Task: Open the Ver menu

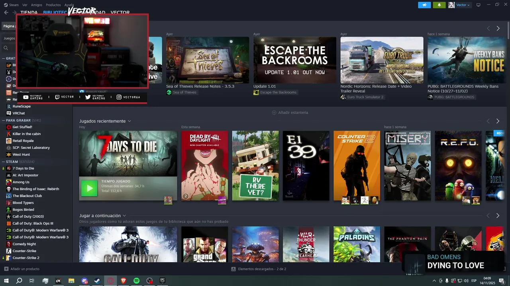Action: [x=25, y=5]
